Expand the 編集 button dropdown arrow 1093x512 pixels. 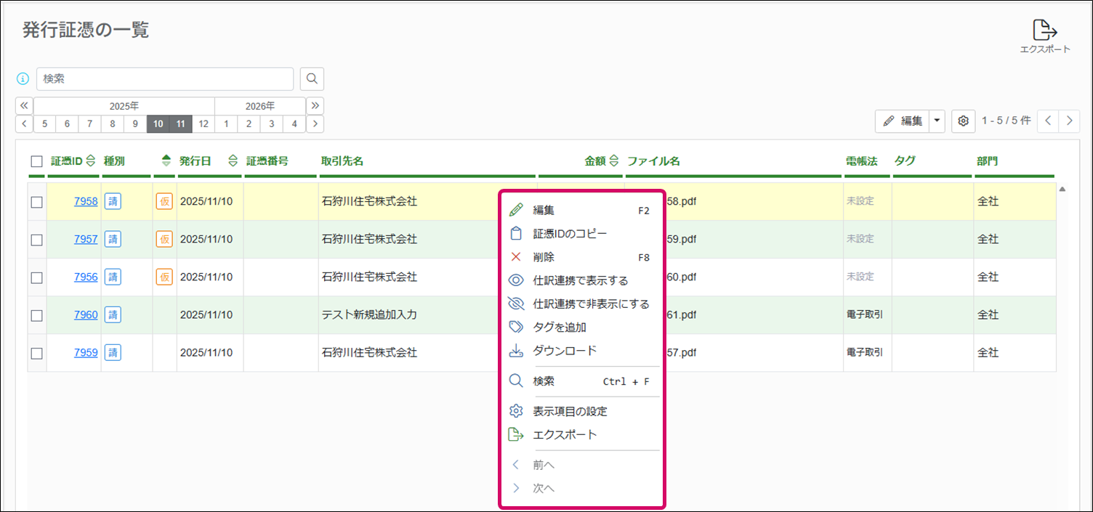tap(937, 121)
